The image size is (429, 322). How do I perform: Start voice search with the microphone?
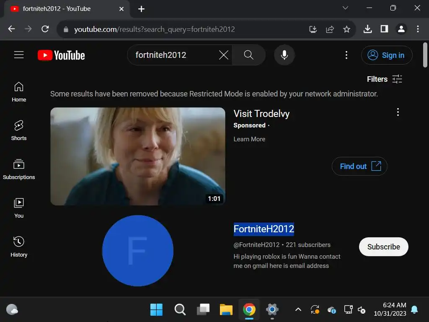click(x=284, y=55)
